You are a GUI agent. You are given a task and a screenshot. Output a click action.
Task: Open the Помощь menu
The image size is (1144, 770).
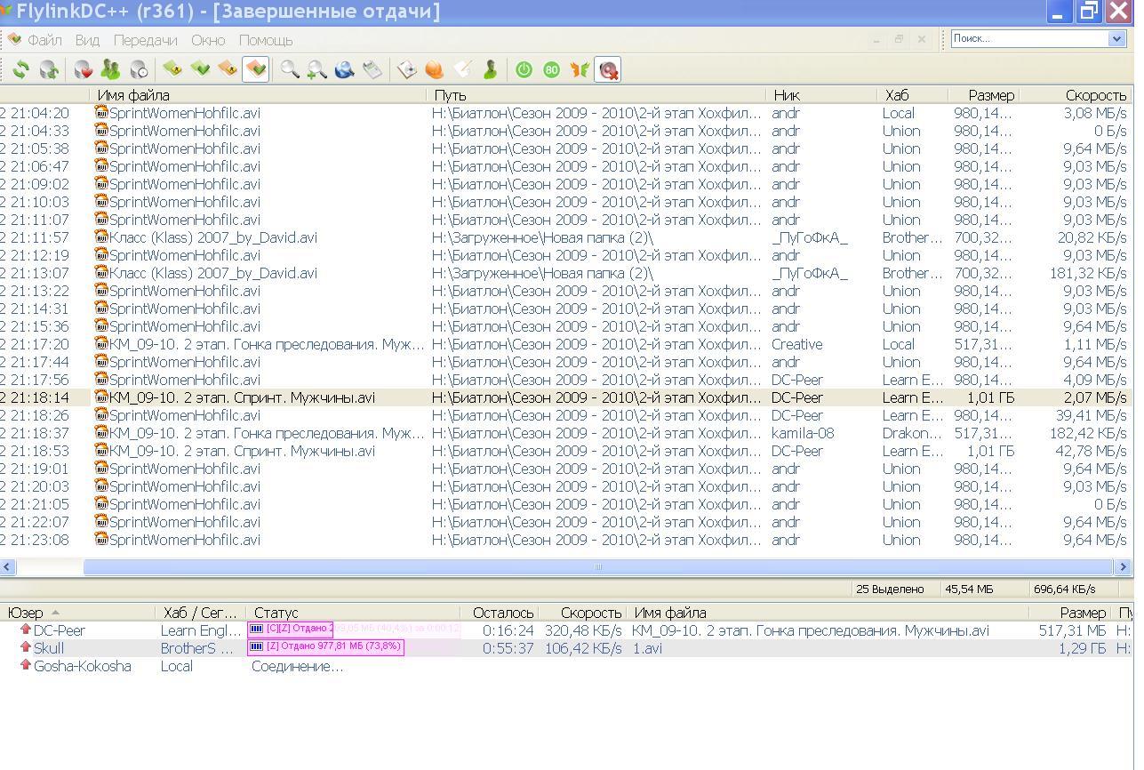265,40
